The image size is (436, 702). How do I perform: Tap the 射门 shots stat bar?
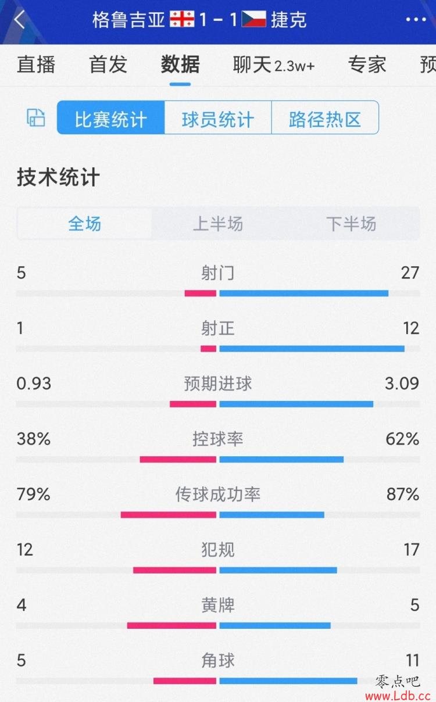coord(218,293)
